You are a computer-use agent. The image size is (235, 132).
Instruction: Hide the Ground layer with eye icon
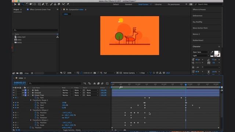[x=14, y=93]
